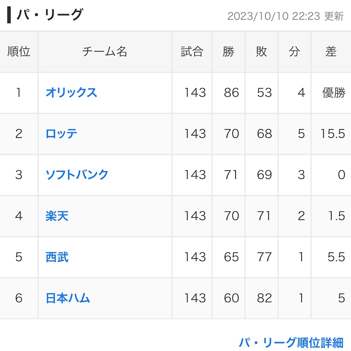Screen dimensions: 351x351
Task: Click the 順位 column header
Action: [x=19, y=52]
